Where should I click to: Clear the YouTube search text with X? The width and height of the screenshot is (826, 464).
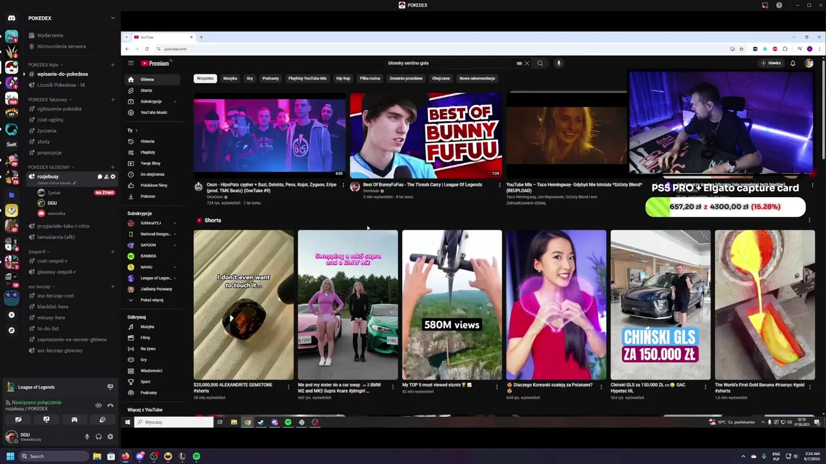[527, 63]
